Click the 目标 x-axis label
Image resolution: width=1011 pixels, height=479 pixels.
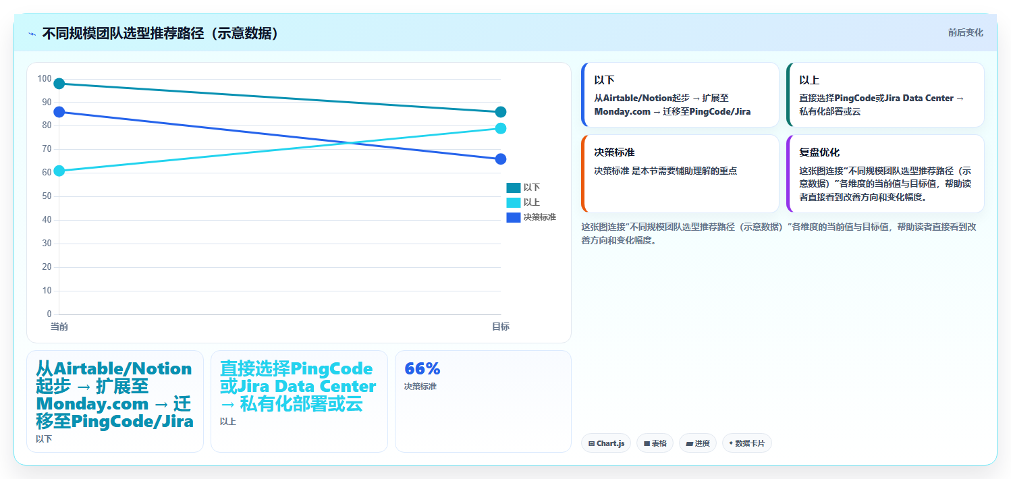pyautogui.click(x=501, y=327)
